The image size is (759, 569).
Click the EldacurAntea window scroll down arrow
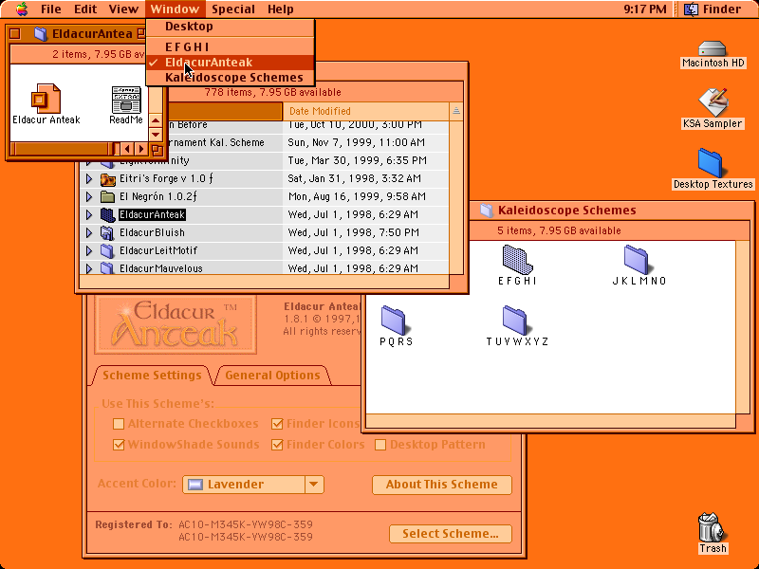156,134
